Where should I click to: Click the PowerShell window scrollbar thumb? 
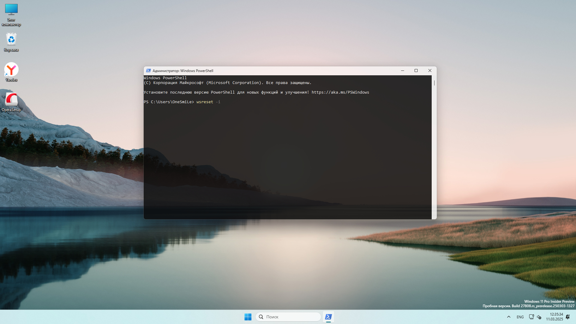click(434, 83)
